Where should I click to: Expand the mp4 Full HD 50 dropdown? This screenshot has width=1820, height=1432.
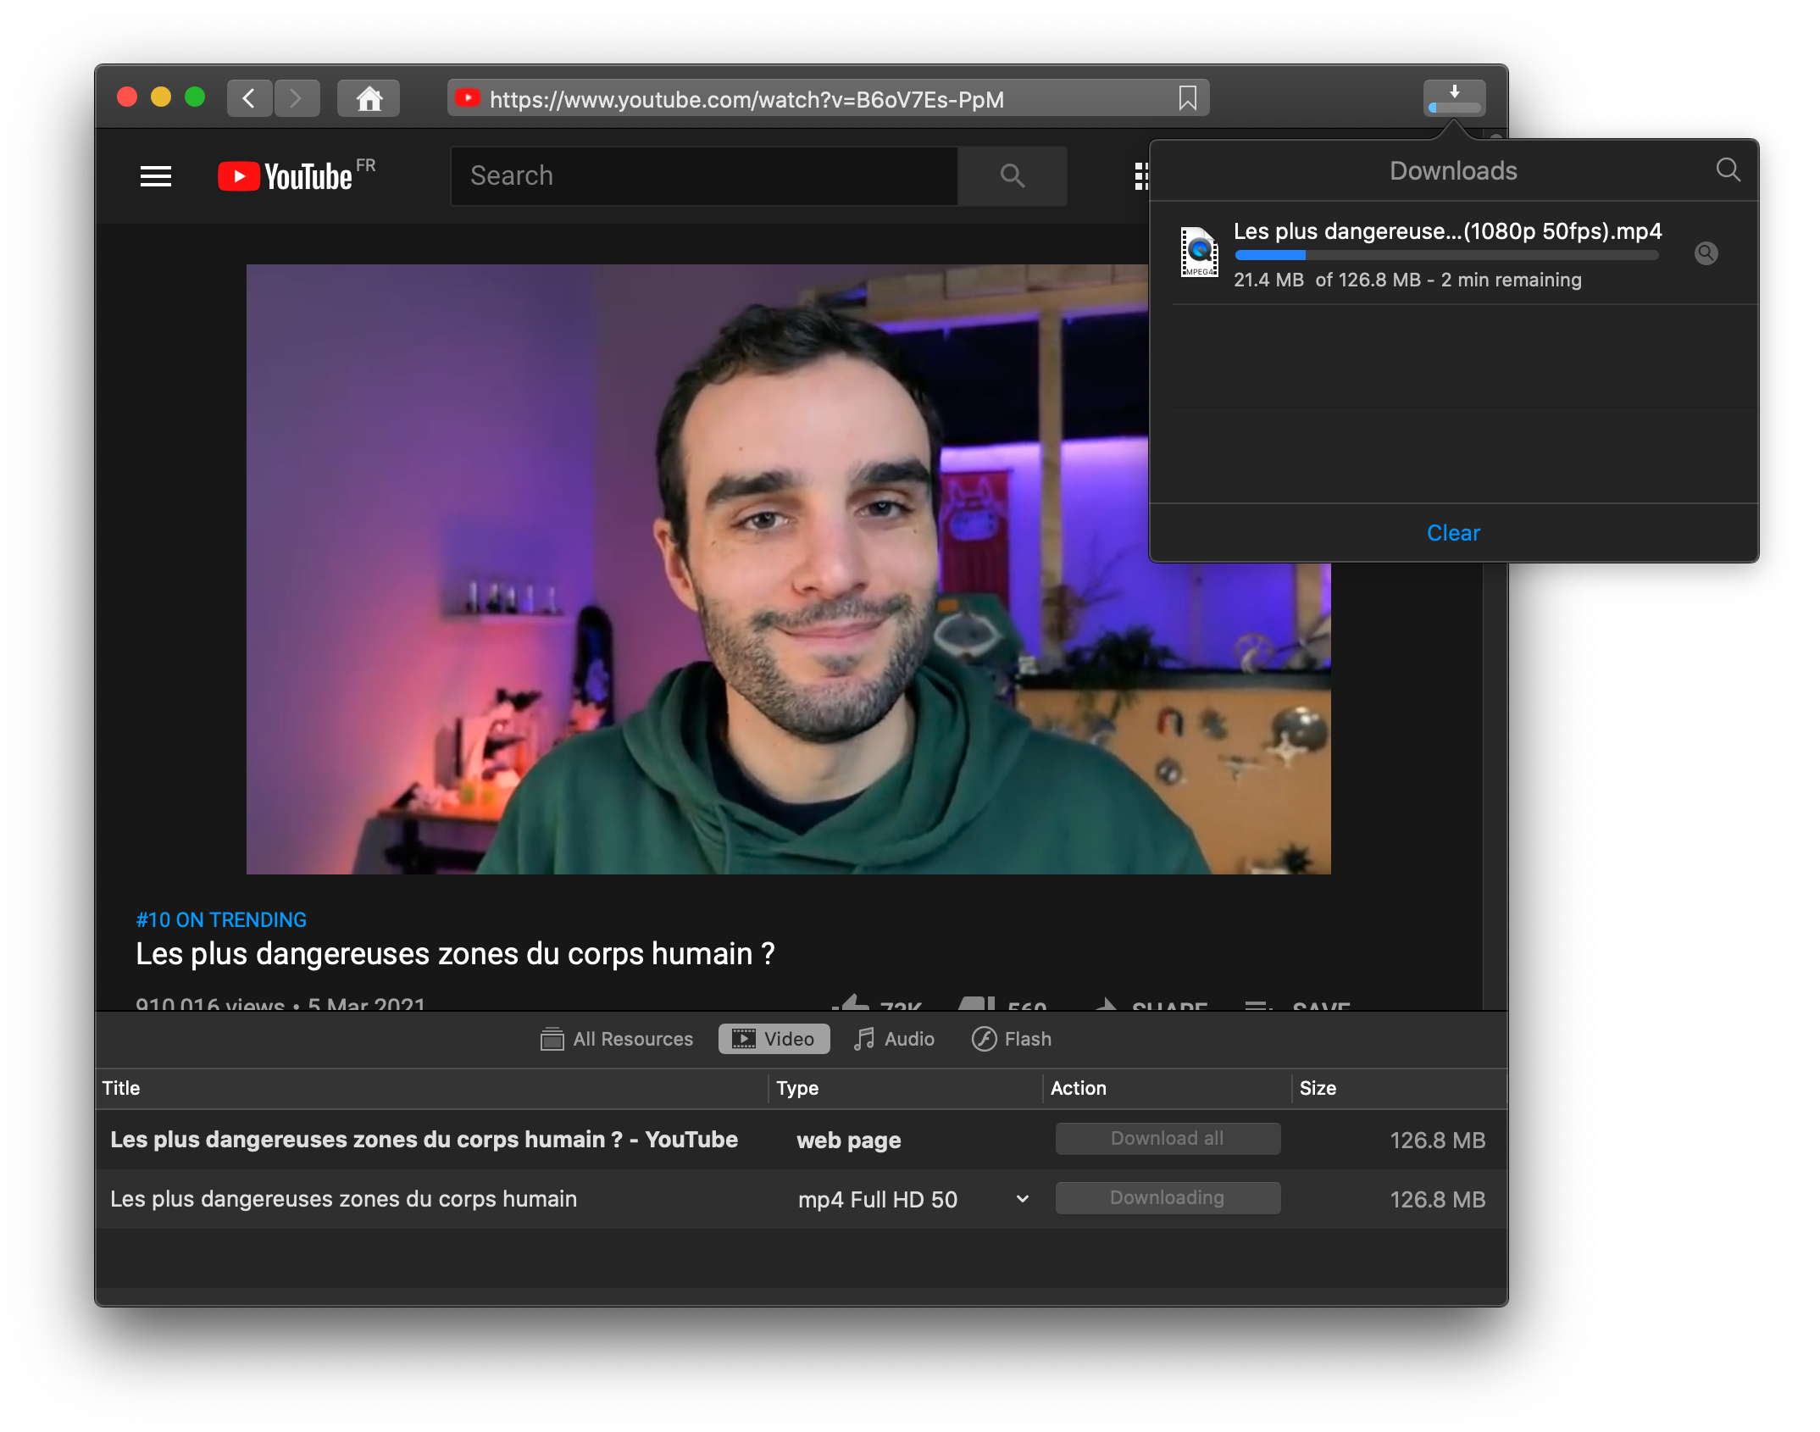(1022, 1199)
